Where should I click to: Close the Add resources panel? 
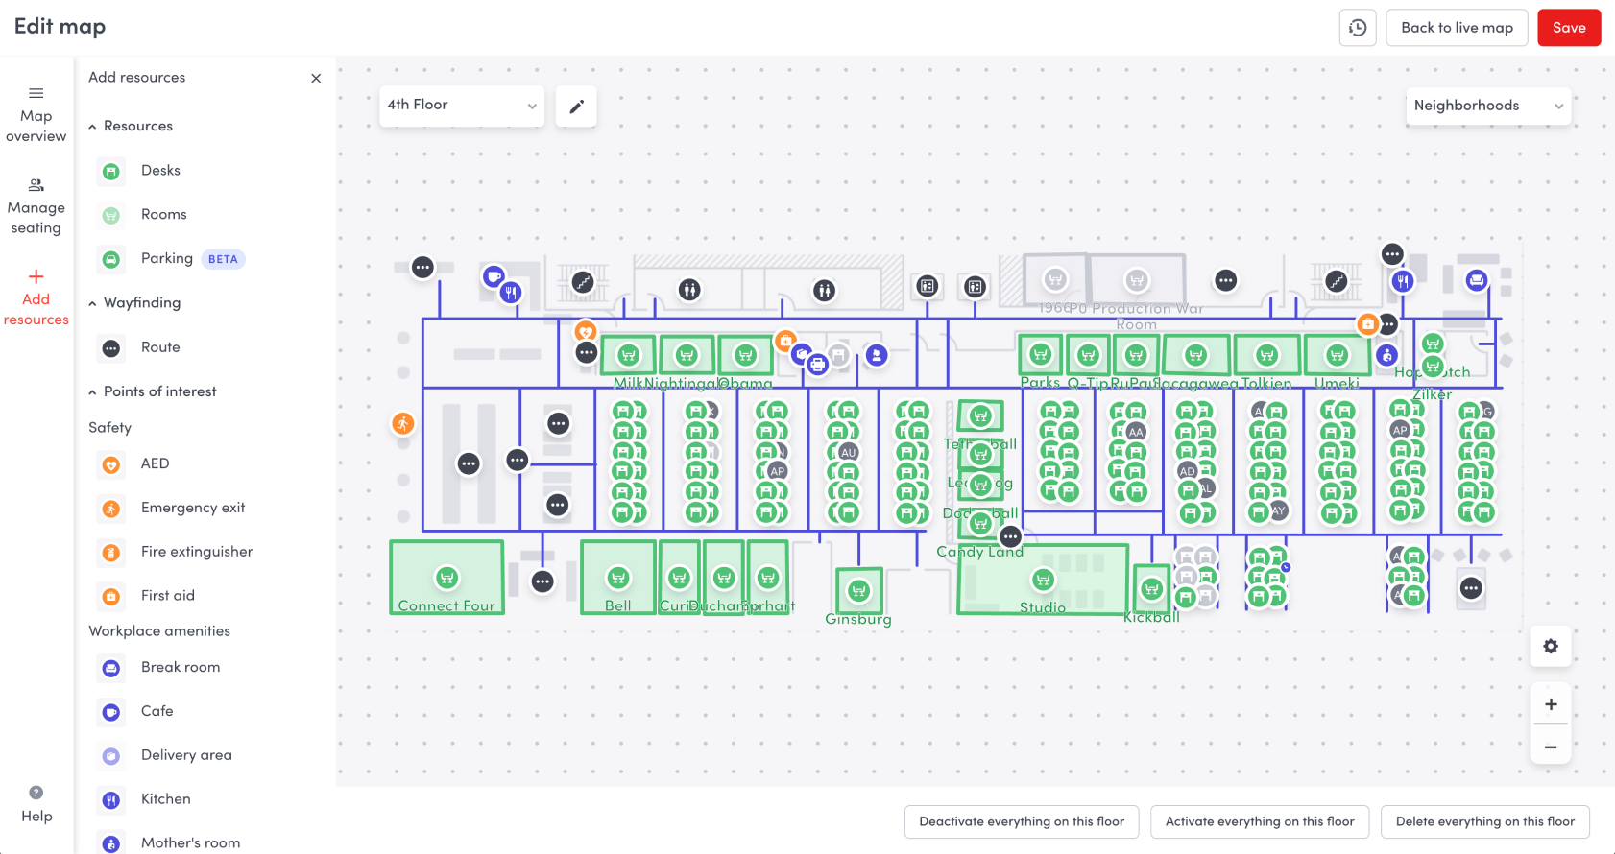coord(316,79)
